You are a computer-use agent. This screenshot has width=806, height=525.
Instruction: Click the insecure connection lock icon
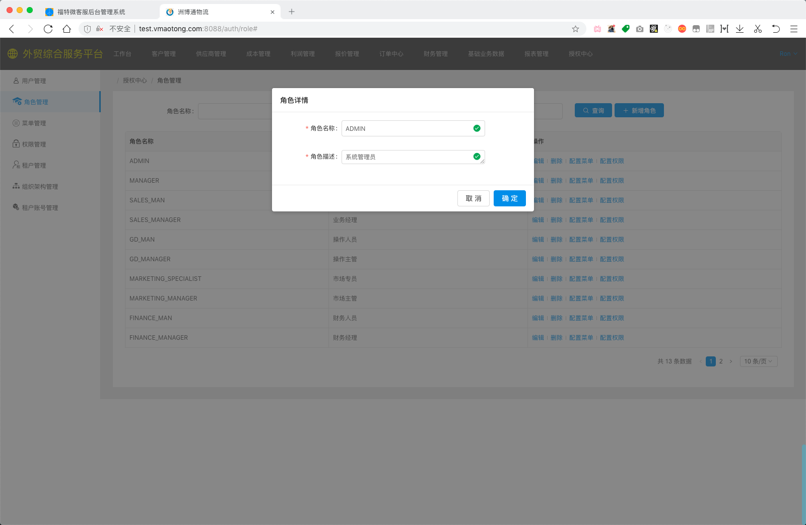[100, 29]
